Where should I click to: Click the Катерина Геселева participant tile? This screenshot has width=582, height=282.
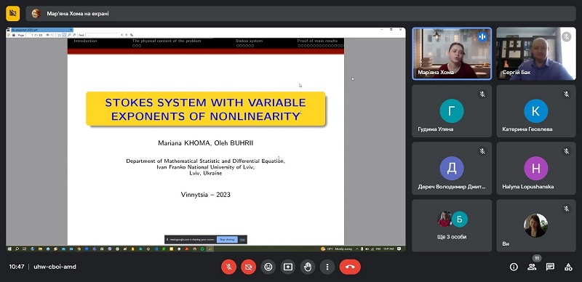(536, 111)
